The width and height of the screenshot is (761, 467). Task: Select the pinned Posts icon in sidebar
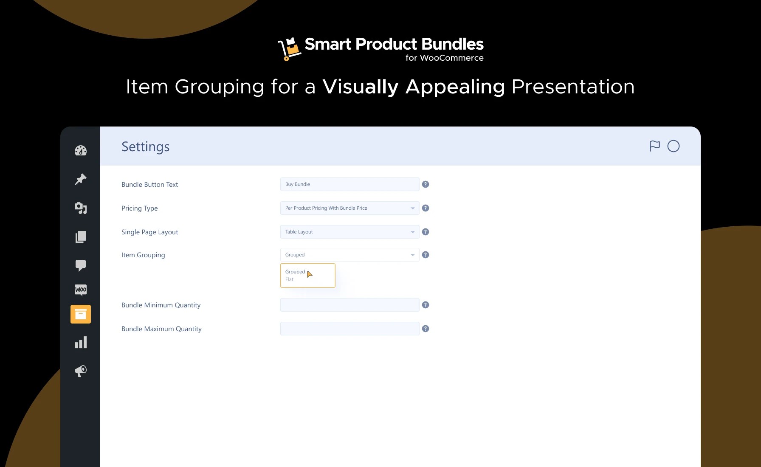(x=80, y=179)
